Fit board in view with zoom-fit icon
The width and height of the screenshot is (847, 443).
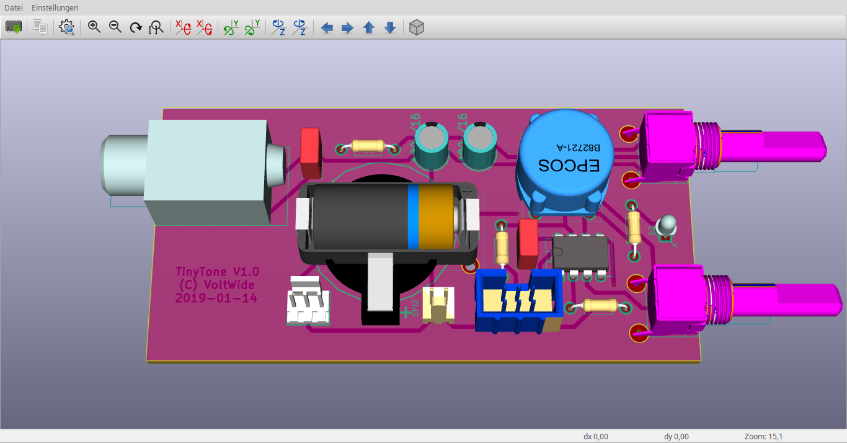pos(157,27)
